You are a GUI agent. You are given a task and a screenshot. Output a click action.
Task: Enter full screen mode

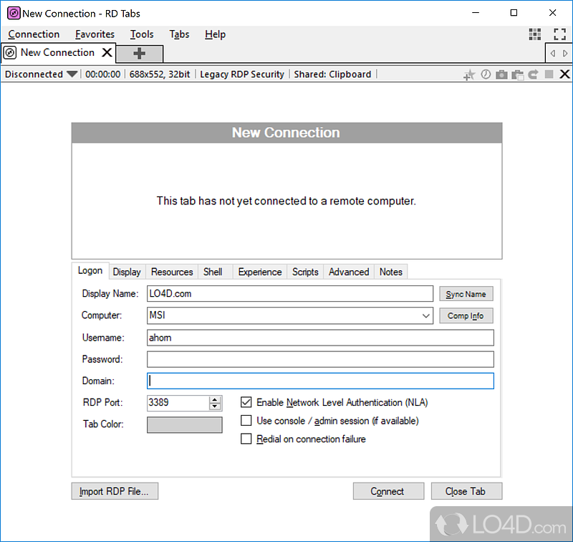559,34
